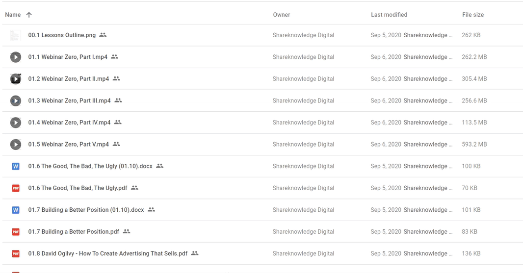Click the shared icon next to 01.3 Webinar Zero Part III
The height and width of the screenshot is (273, 523).
click(x=118, y=100)
